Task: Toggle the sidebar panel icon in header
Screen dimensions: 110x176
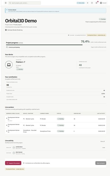Action: tap(6, 3)
